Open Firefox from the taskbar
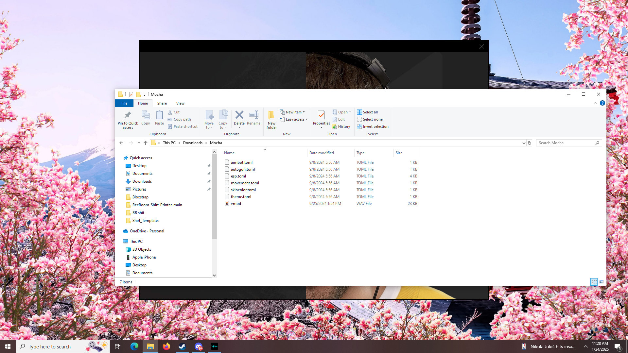 166,346
